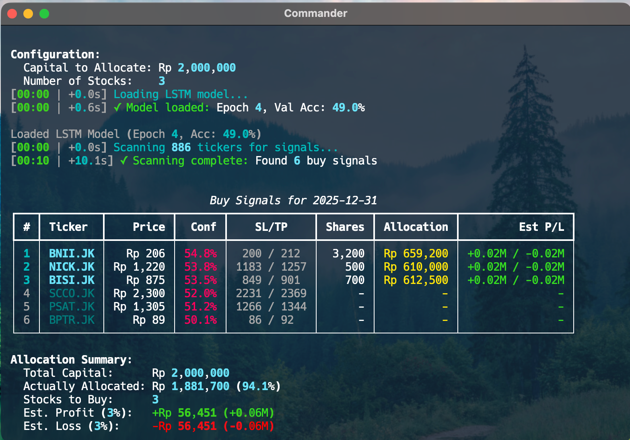Screen dimensions: 630x440
Task: Click the 52.0% confidence value
Action: (200, 293)
